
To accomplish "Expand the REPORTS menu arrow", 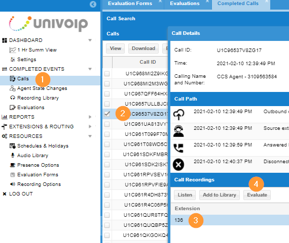I will point(90,117).
